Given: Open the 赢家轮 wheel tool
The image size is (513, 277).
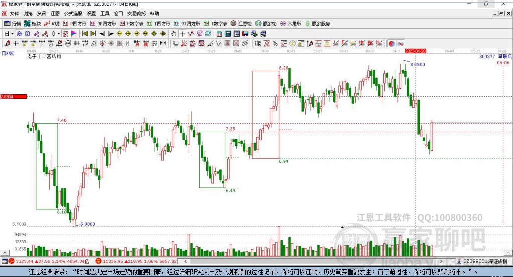Looking at the screenshot, I should pos(266,24).
